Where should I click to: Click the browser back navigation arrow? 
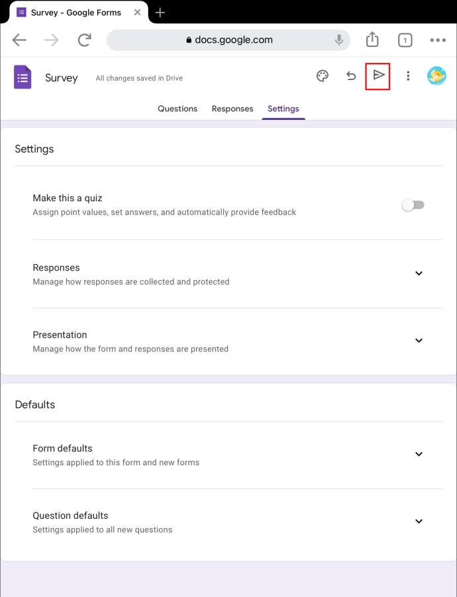19,40
